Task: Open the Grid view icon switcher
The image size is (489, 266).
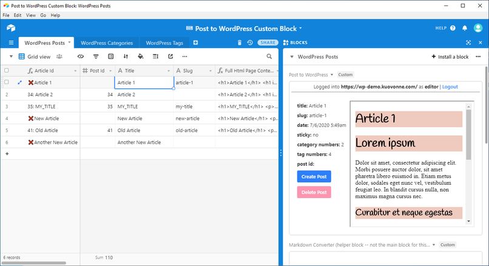Action: click(21, 56)
